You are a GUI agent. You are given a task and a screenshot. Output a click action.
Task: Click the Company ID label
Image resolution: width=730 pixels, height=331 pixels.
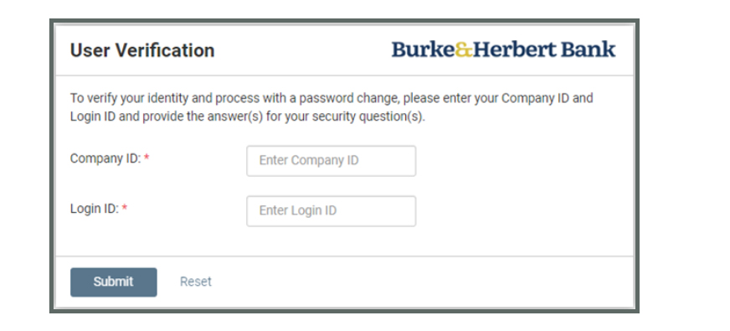(x=105, y=158)
